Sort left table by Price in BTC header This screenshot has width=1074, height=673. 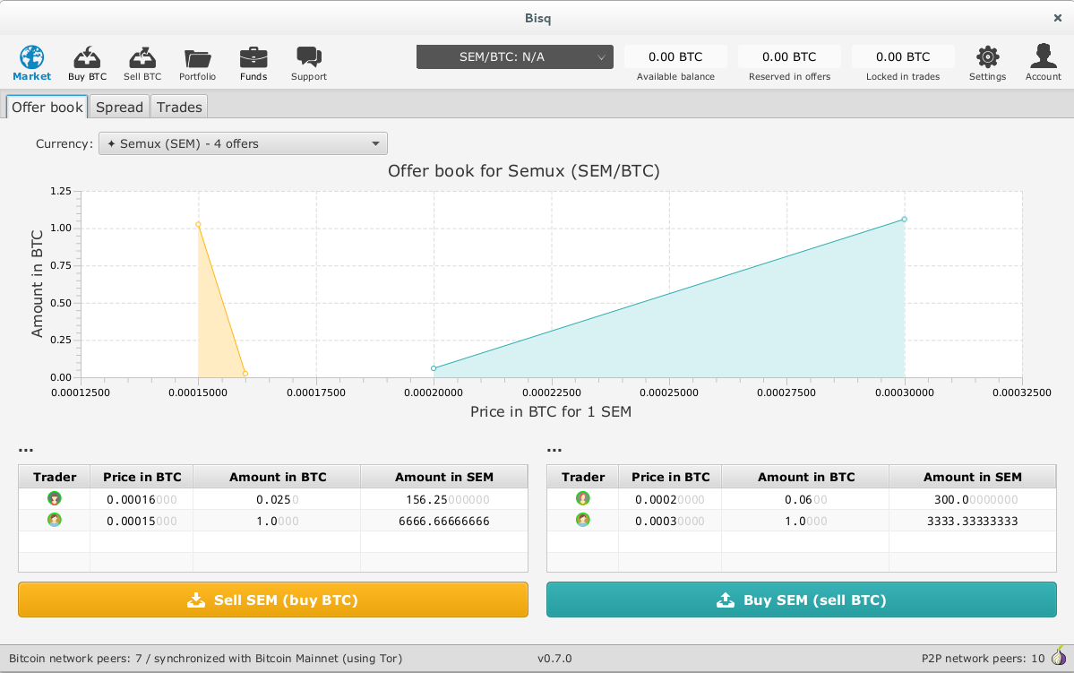click(x=142, y=477)
